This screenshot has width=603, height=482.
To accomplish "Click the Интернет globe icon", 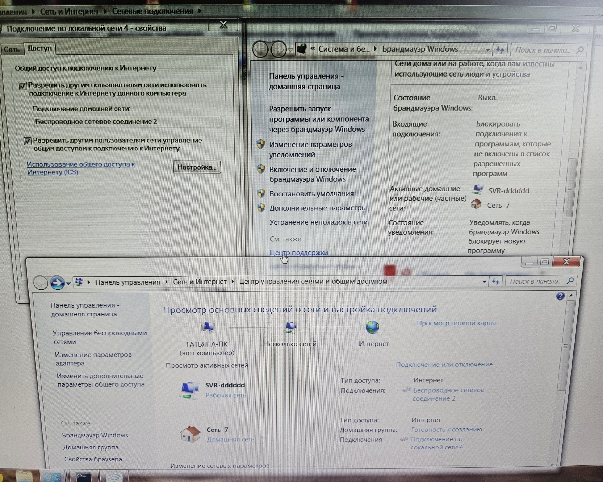I will (373, 327).
